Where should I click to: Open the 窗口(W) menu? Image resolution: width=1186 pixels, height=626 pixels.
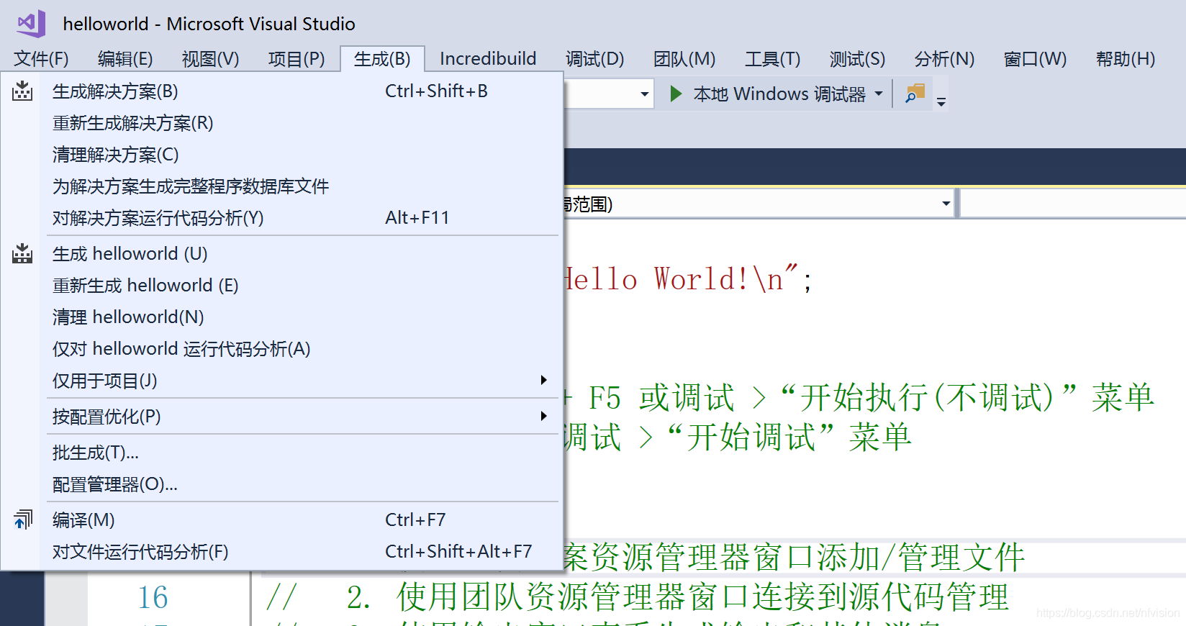[1035, 59]
